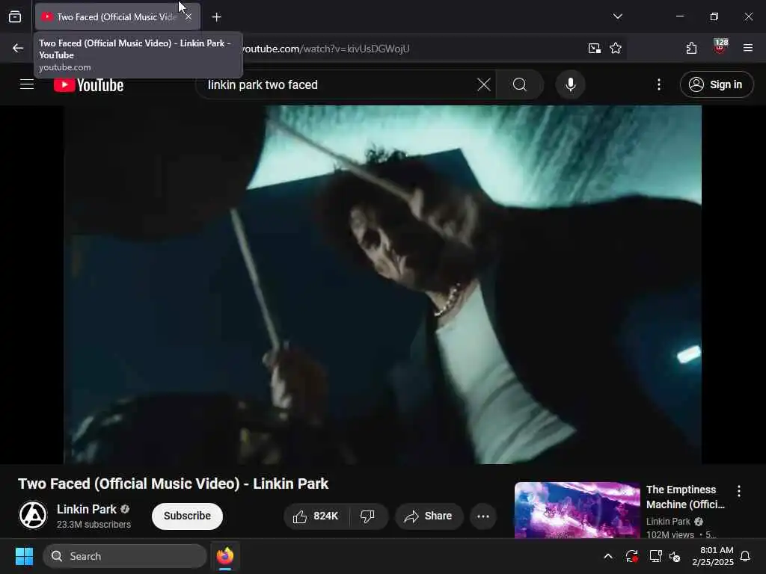
Task: Click the Firefox taskbar icon
Action: pos(225,556)
